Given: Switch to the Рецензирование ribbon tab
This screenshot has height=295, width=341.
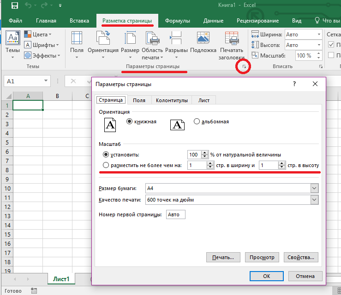Looking at the screenshot, I should coord(257,21).
